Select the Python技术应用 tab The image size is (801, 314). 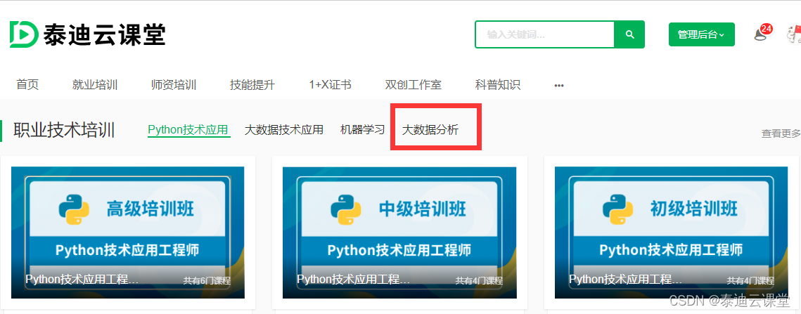pos(188,130)
